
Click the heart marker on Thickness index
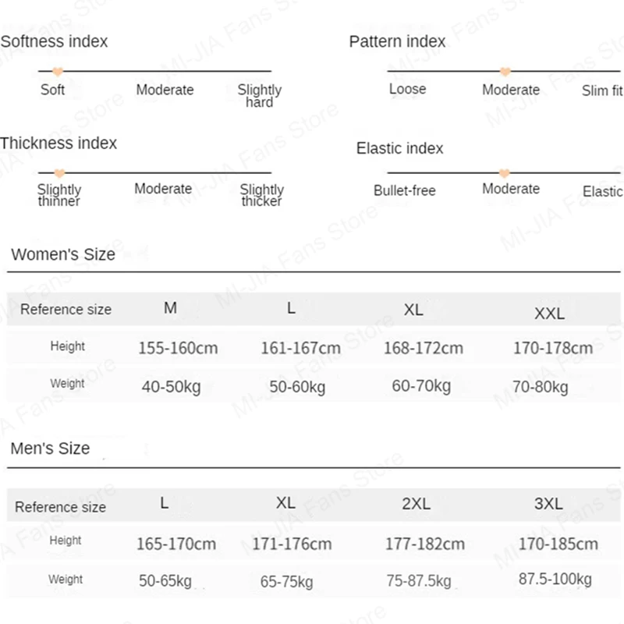pos(59,173)
